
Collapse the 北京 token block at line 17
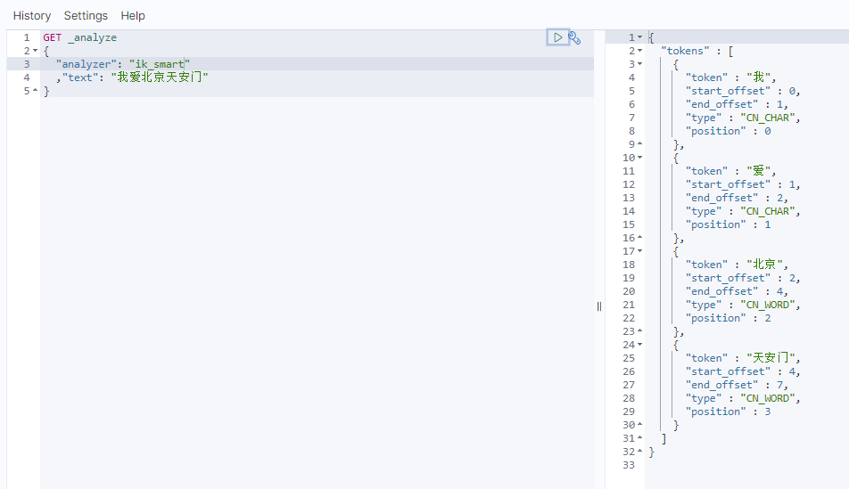point(639,251)
